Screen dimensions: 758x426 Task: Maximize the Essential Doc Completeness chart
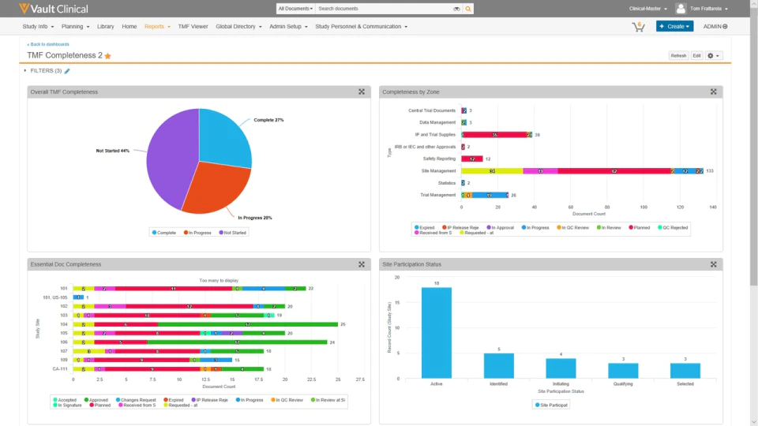pyautogui.click(x=362, y=264)
